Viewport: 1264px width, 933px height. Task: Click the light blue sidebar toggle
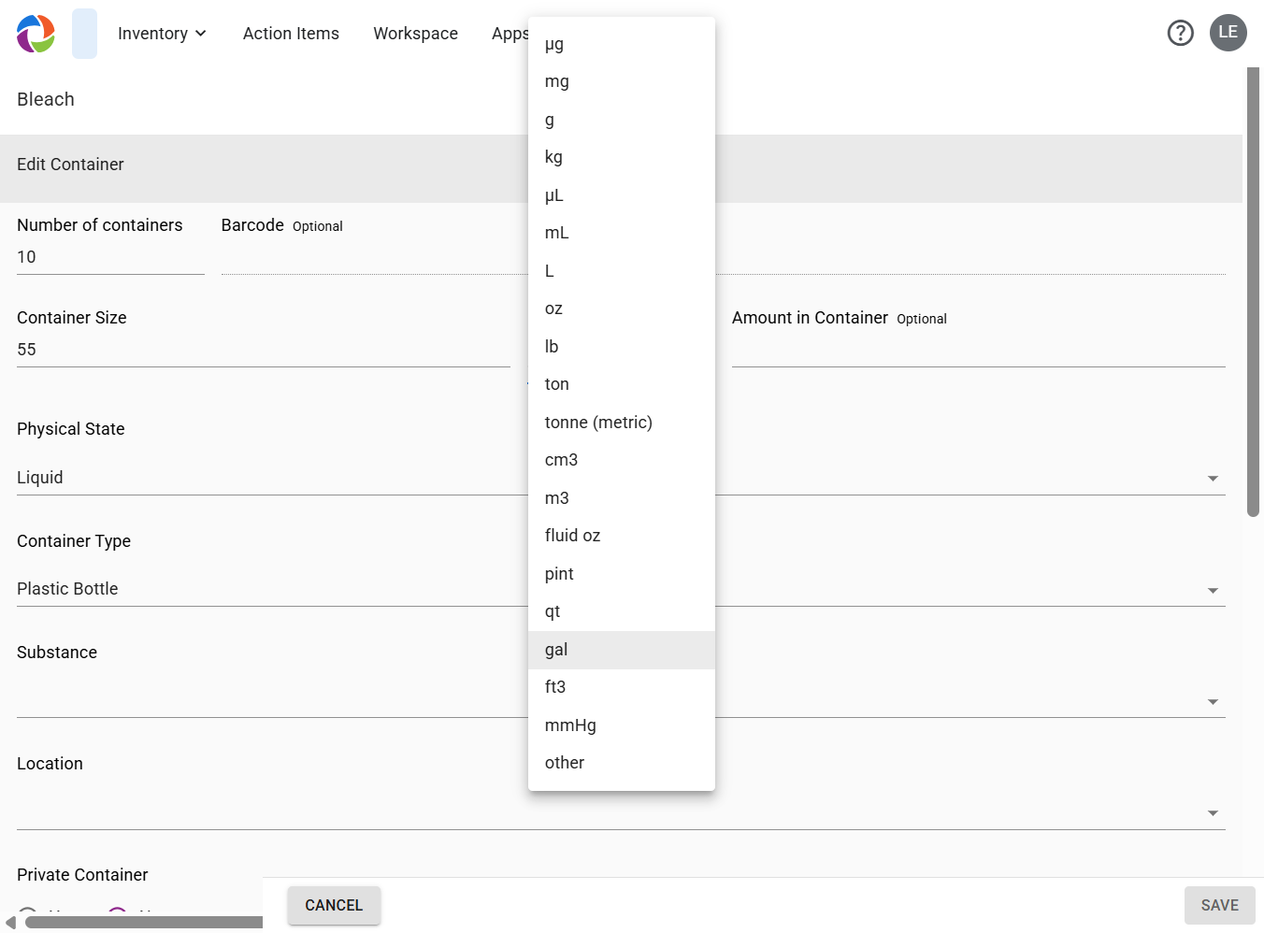point(84,34)
